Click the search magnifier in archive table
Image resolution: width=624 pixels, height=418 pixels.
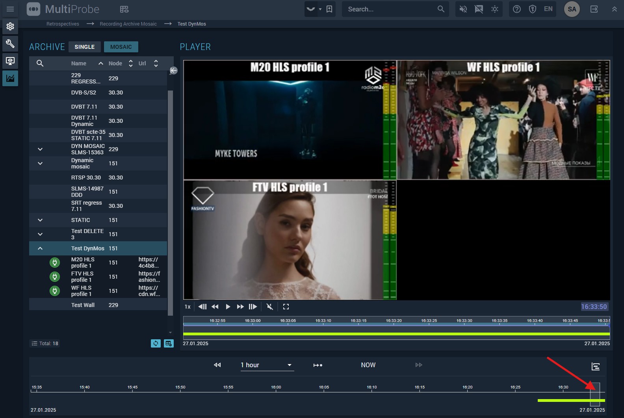pos(40,63)
